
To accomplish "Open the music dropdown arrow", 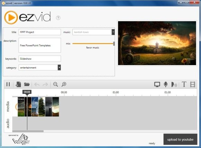I will (113, 32).
